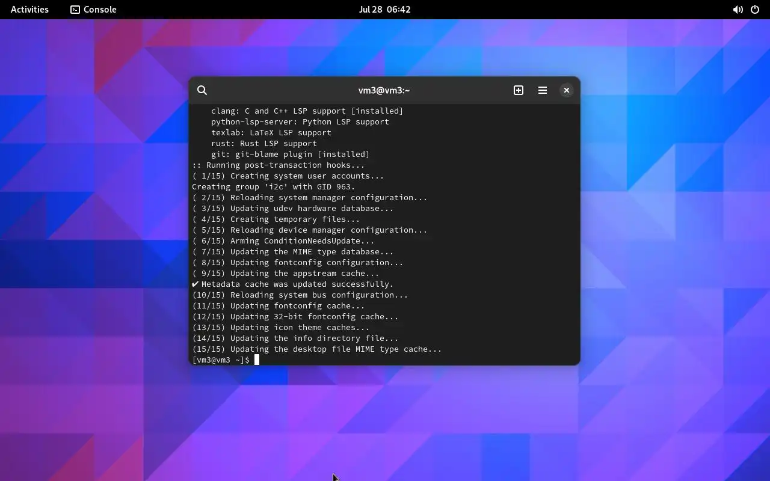Image resolution: width=770 pixels, height=481 pixels.
Task: Click the line 'python-lsp-server: Python LSP support'
Action: pos(300,121)
